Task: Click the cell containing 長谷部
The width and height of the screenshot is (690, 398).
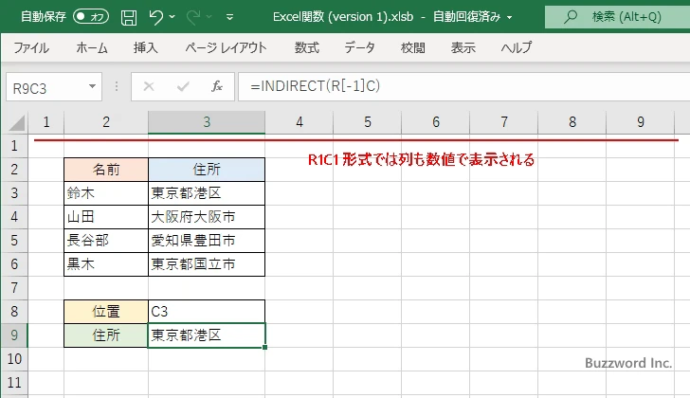Action: click(106, 241)
